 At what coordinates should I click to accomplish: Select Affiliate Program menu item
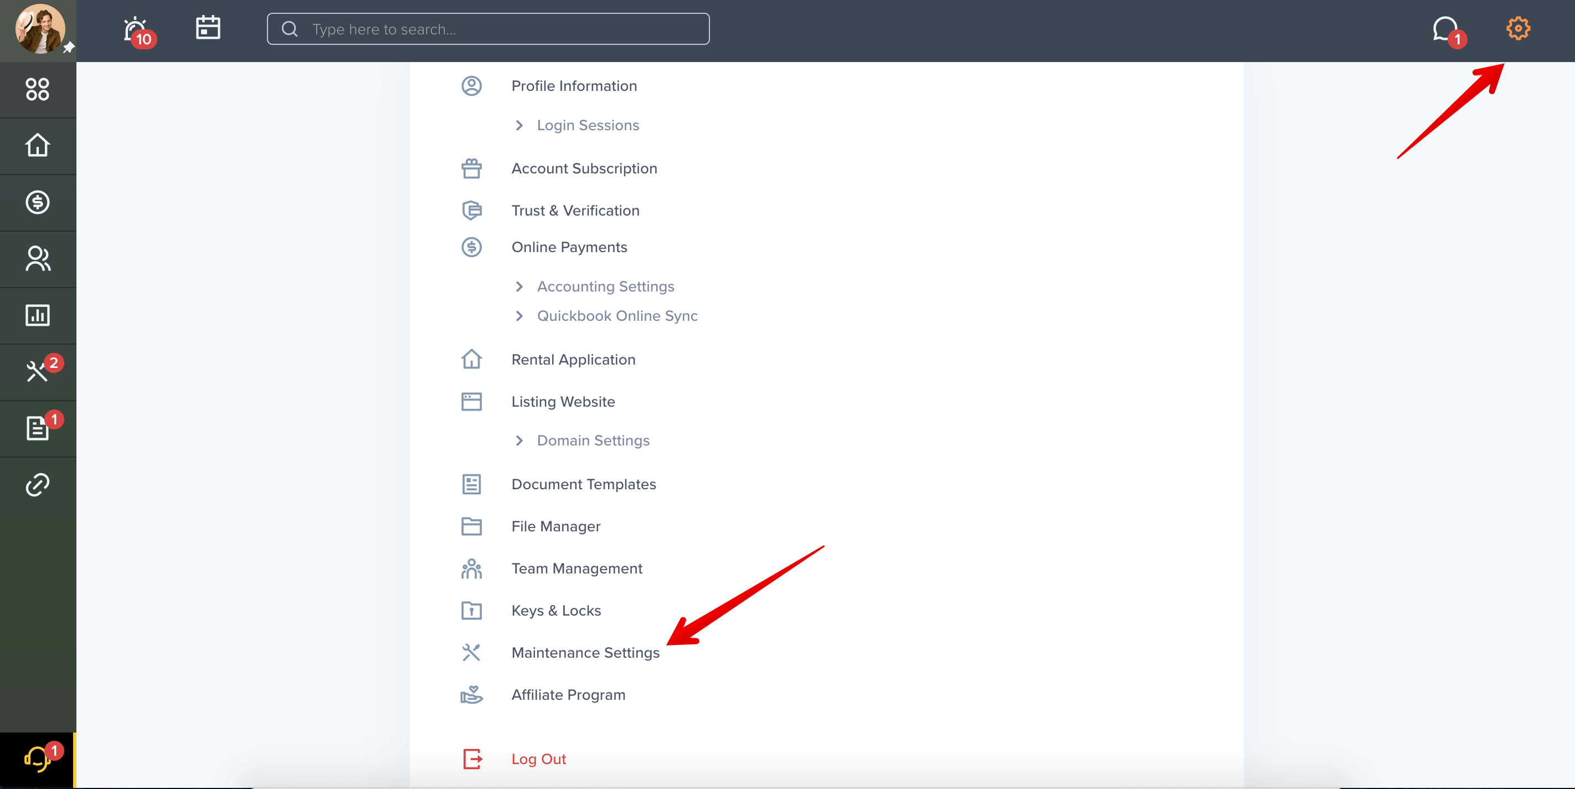(568, 695)
